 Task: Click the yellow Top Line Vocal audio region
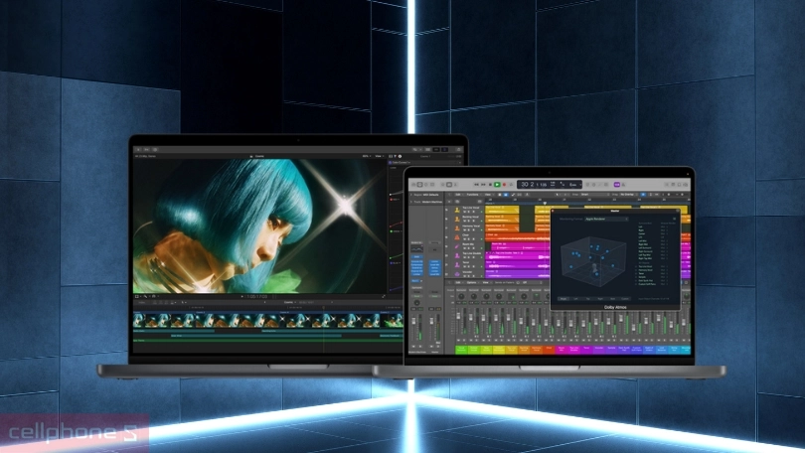(x=502, y=210)
